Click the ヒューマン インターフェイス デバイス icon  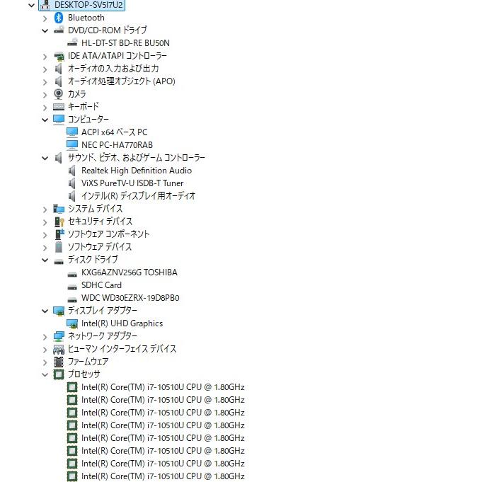pyautogui.click(x=59, y=349)
